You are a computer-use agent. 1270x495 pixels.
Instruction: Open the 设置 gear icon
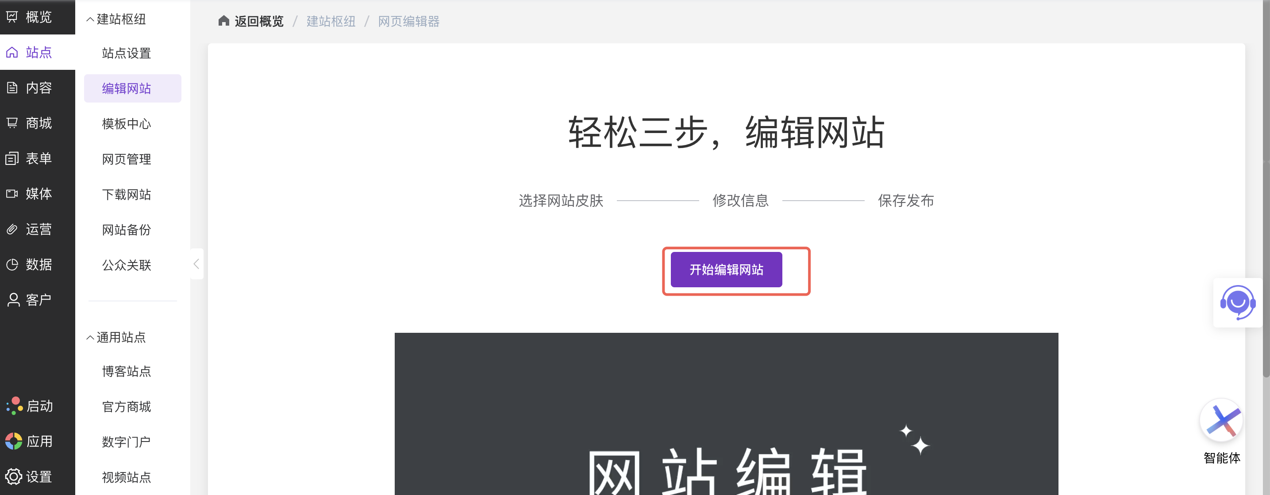tap(13, 477)
